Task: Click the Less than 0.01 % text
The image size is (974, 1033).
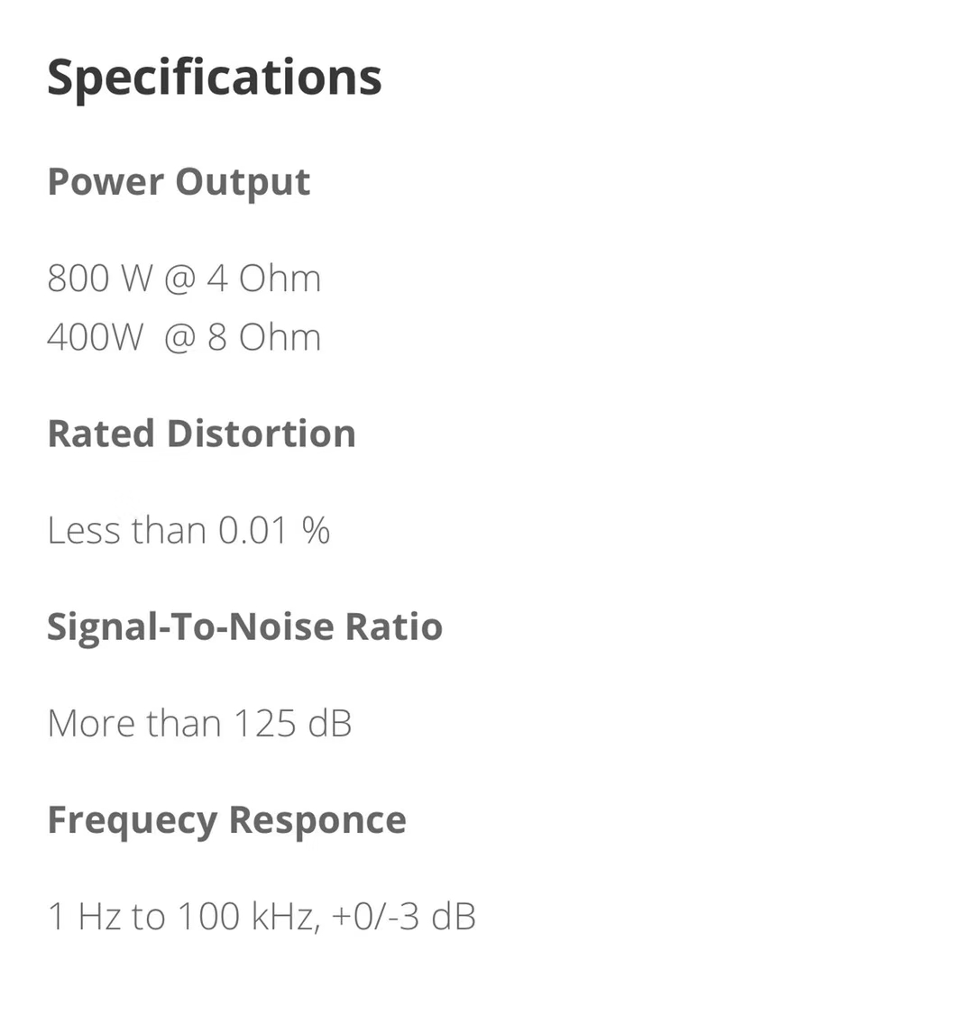Action: point(188,530)
